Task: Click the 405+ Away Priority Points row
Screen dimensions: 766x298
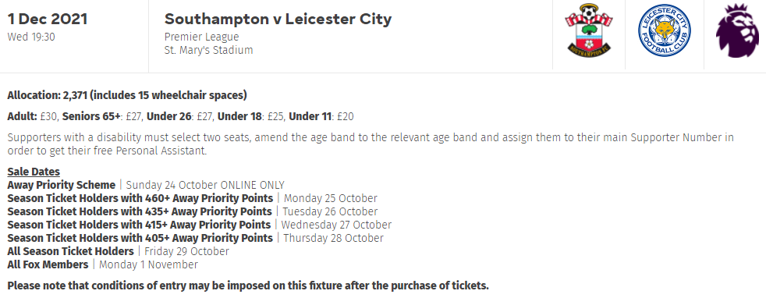Action: pos(196,238)
